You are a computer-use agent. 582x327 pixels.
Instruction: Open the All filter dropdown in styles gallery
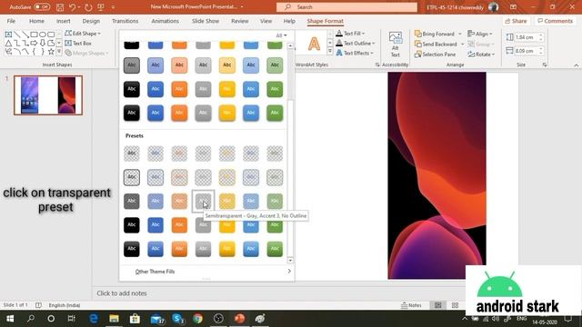coord(281,35)
